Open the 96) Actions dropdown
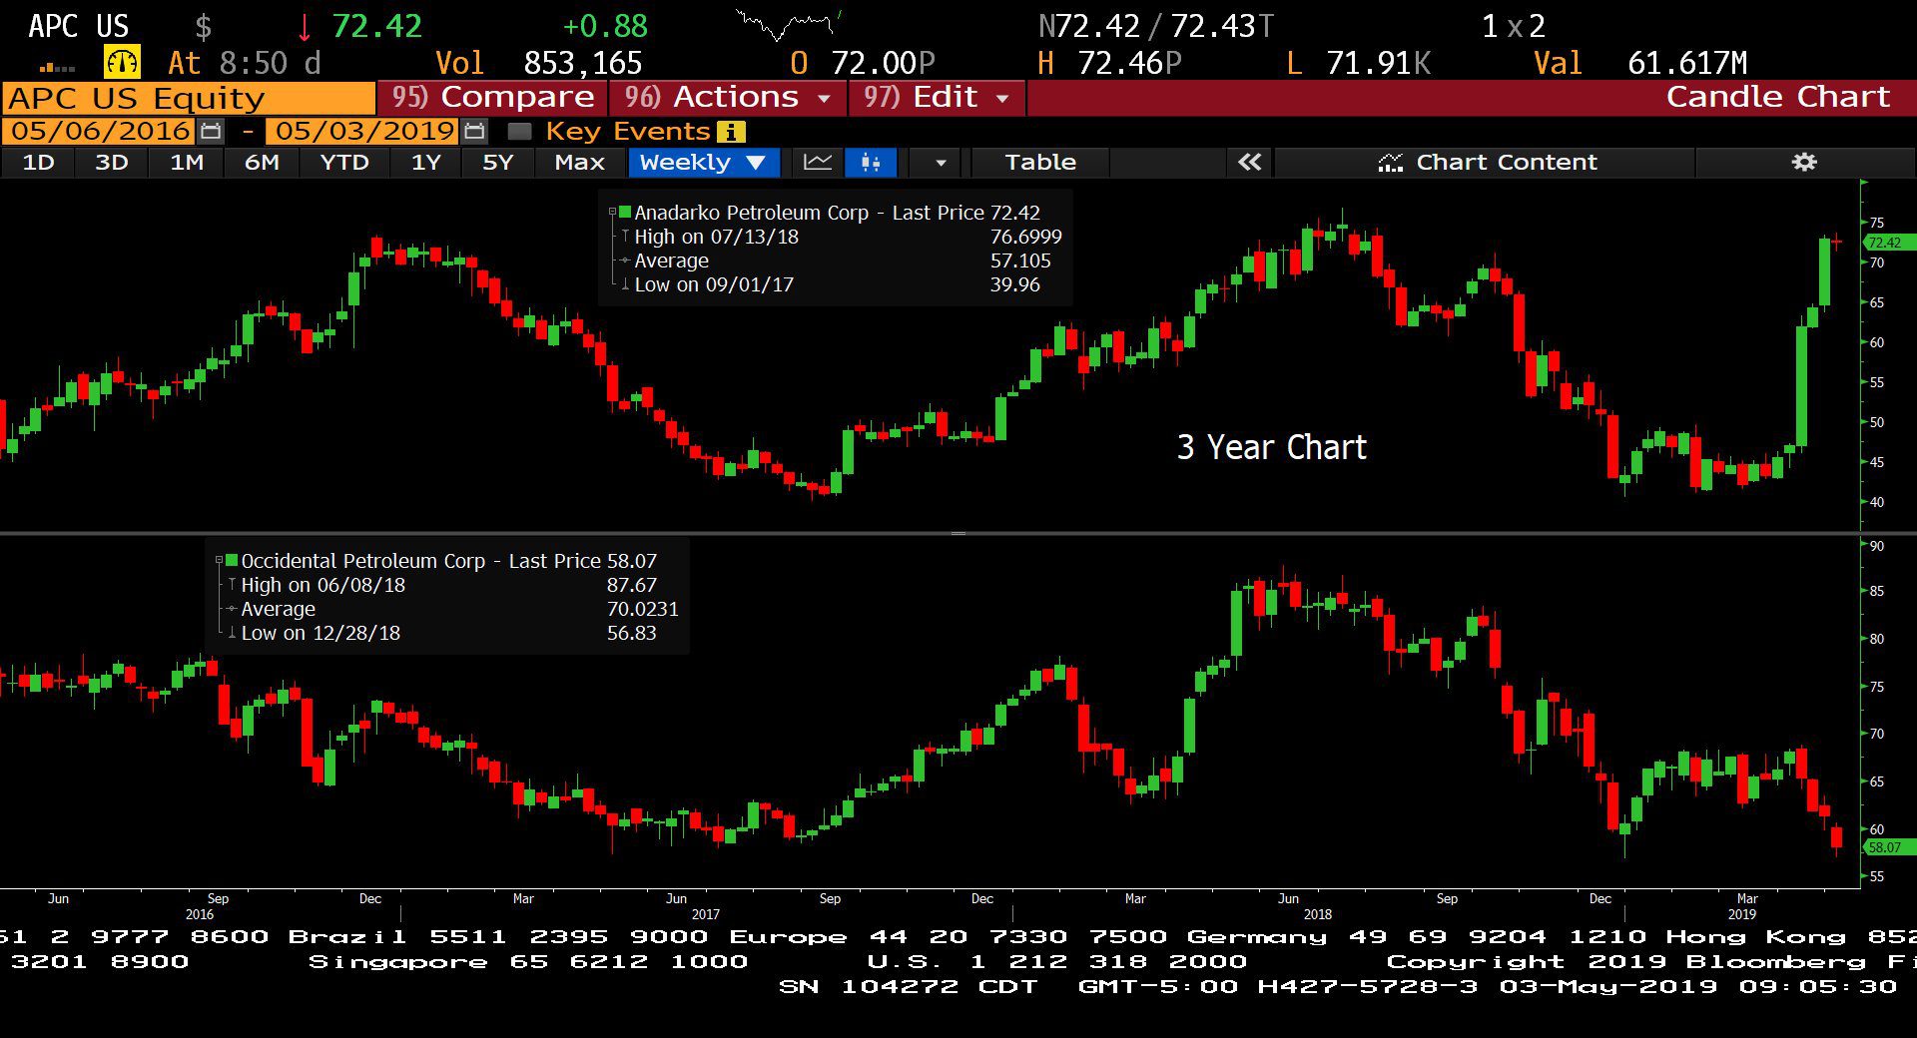 coord(727,98)
